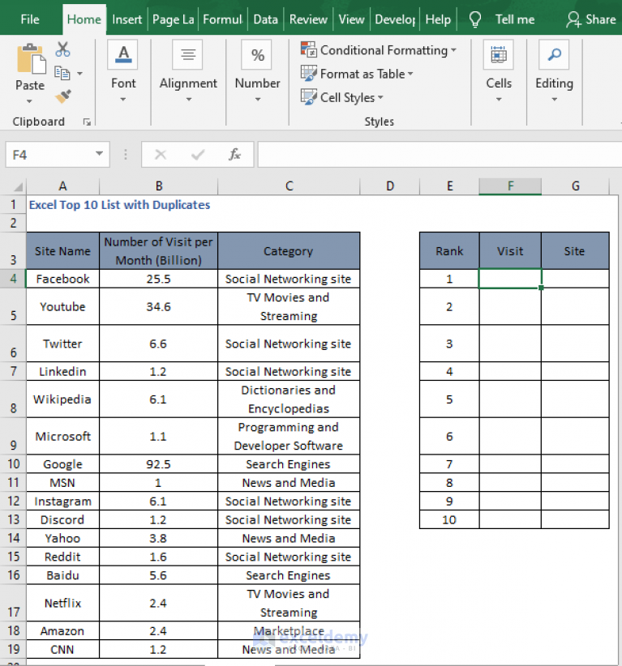Open the Font group icon

click(x=123, y=54)
